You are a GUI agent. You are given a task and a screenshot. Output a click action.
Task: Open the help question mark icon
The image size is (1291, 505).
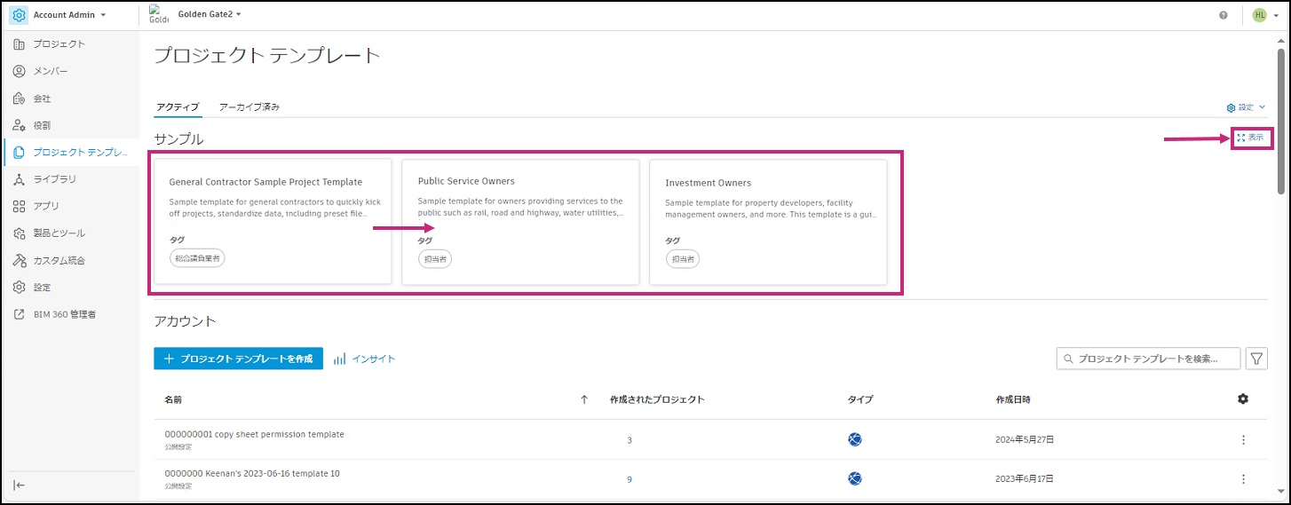click(x=1224, y=15)
